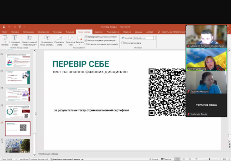Viewport: 231px width, 161px height.
Task: Click the Redo icon in title bar
Action: coord(15,27)
